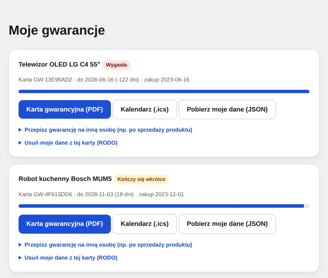Click disclosure triangle beside Bosch RODO option

[20, 258]
